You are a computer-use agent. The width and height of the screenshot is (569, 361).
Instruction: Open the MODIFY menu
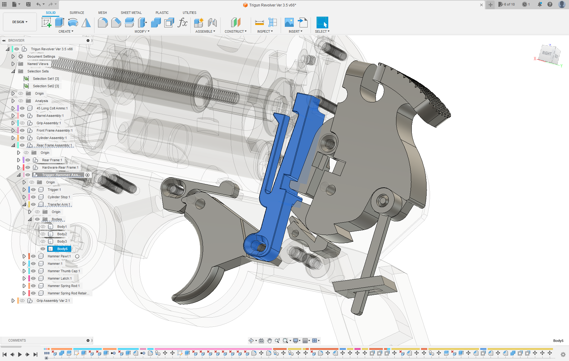[x=142, y=31]
